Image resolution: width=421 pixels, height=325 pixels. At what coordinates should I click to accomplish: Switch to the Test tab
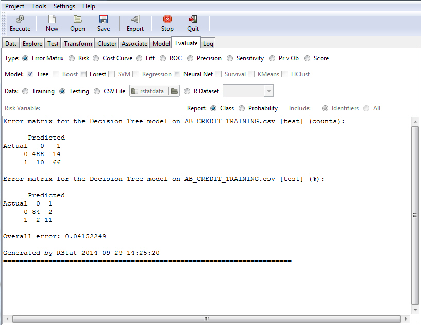tap(53, 43)
